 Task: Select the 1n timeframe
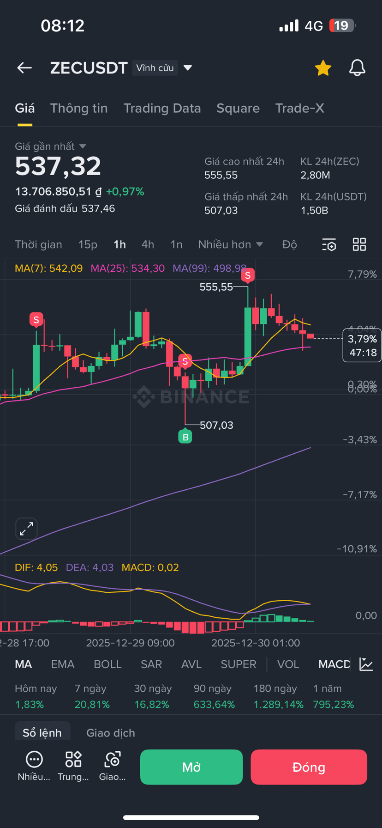point(176,244)
